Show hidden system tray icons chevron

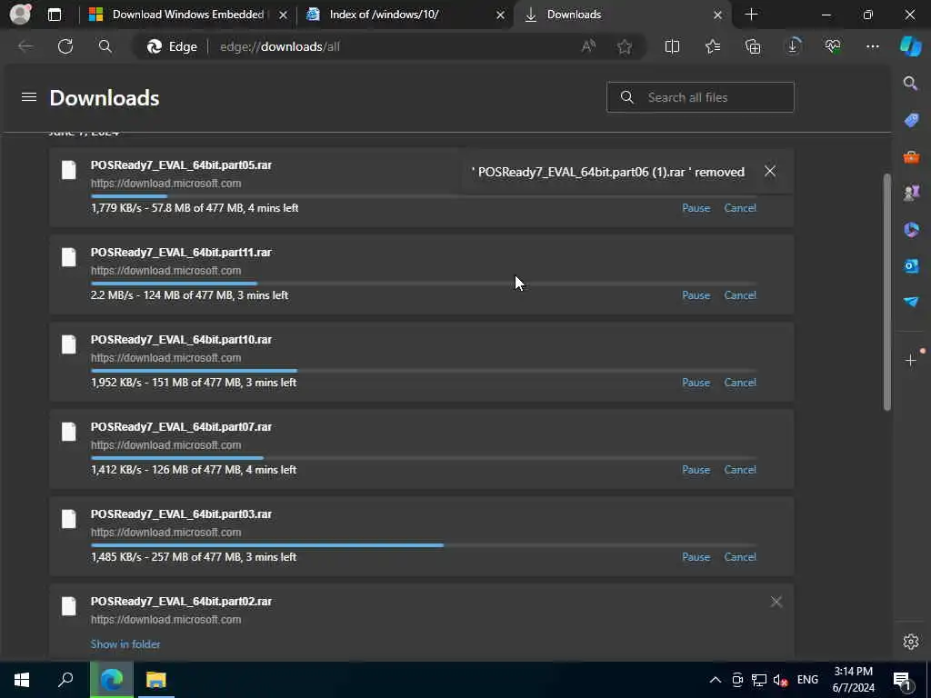716,680
